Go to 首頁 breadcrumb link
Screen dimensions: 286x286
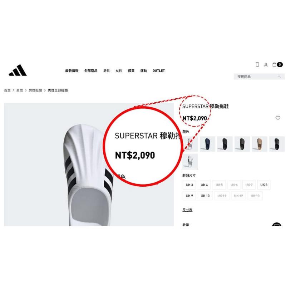pos(7,90)
